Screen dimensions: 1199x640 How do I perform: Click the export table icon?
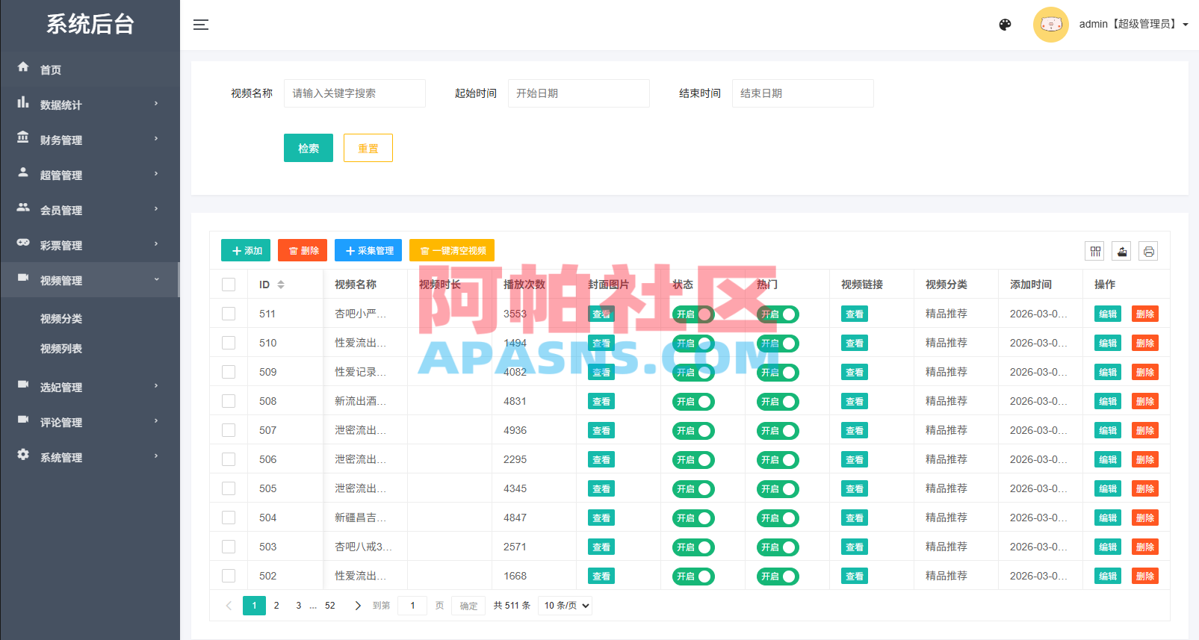pyautogui.click(x=1122, y=252)
